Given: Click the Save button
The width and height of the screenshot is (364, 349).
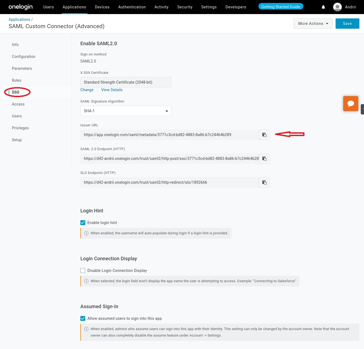Looking at the screenshot, I should (347, 24).
